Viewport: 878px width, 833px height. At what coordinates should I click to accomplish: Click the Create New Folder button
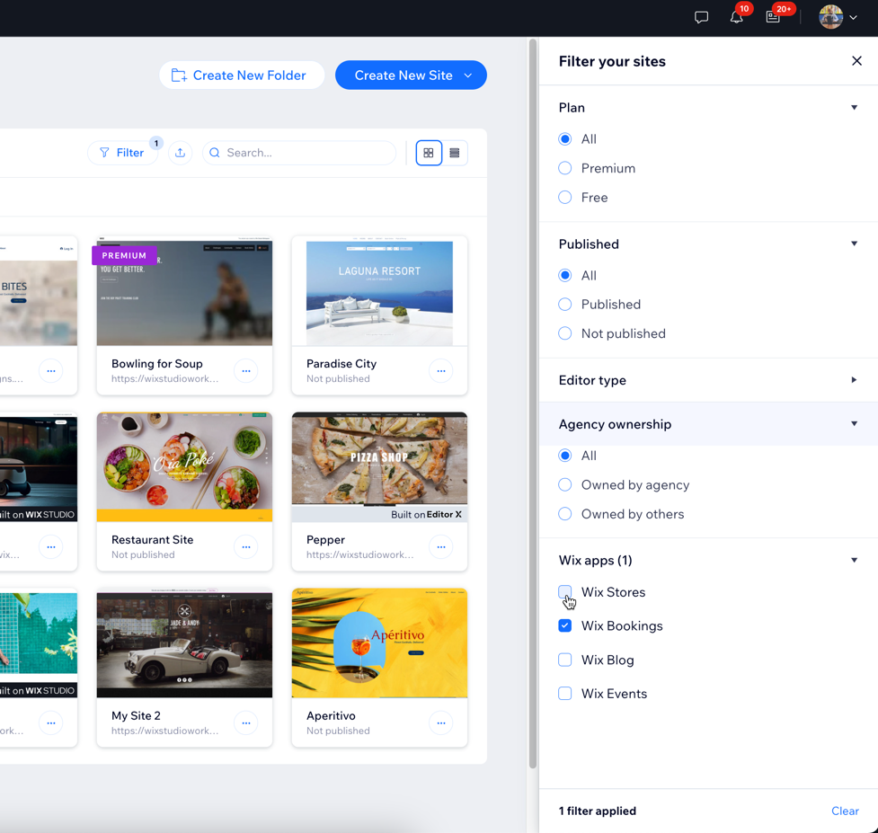click(x=242, y=75)
